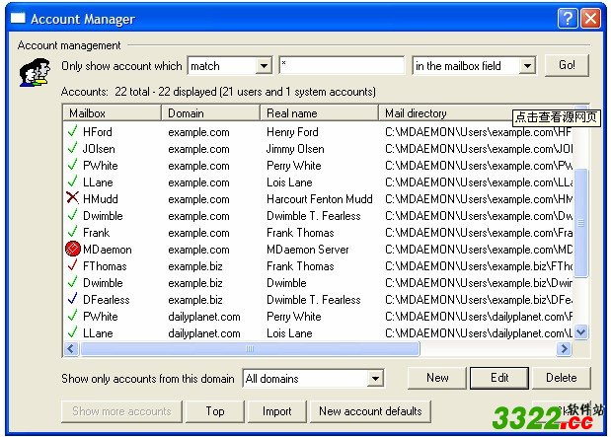Click the red system icon beside MDaemon
This screenshot has width=611, height=437.
click(73, 249)
